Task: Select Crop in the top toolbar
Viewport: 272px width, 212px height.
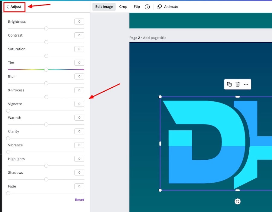Action: pyautogui.click(x=123, y=7)
